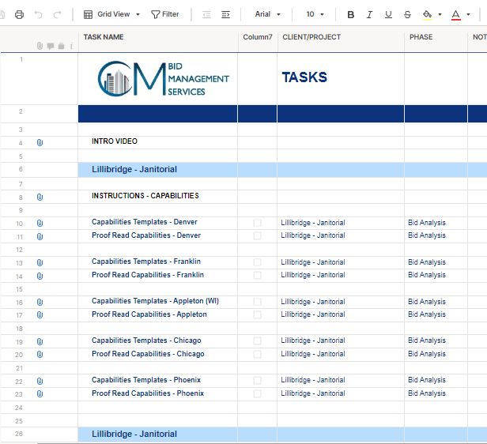Select the CLIENT/PROJECT column header
This screenshot has height=444, width=487.
(341, 39)
